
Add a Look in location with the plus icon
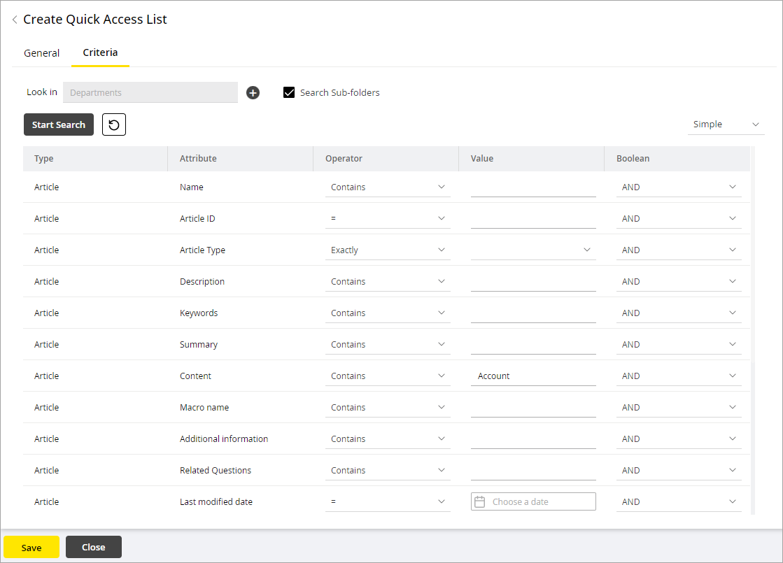click(253, 92)
